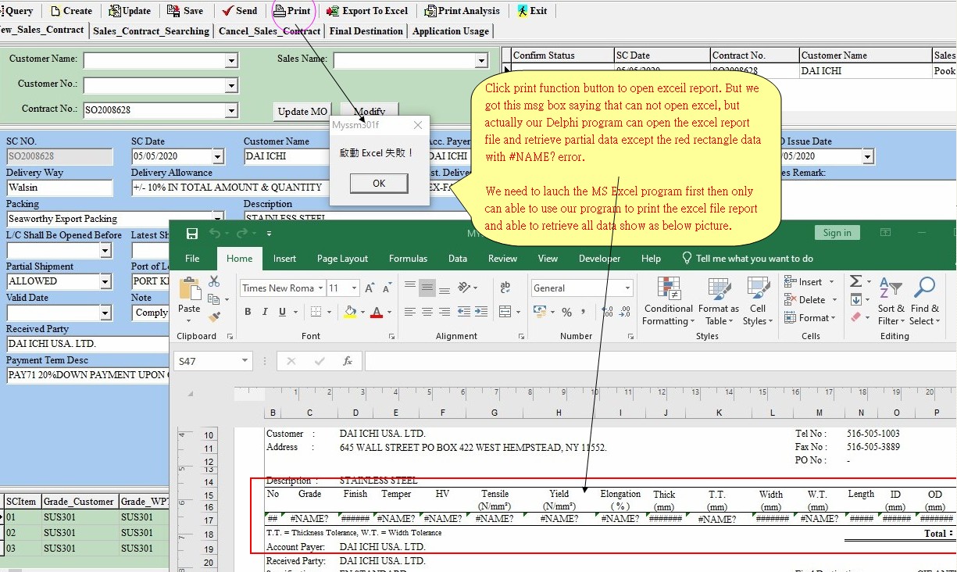Click the Cut scissors icon
This screenshot has width=957, height=572.
coord(214,281)
